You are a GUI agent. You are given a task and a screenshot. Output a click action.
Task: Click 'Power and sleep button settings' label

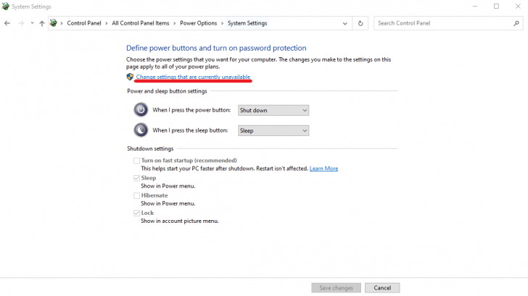[167, 91]
